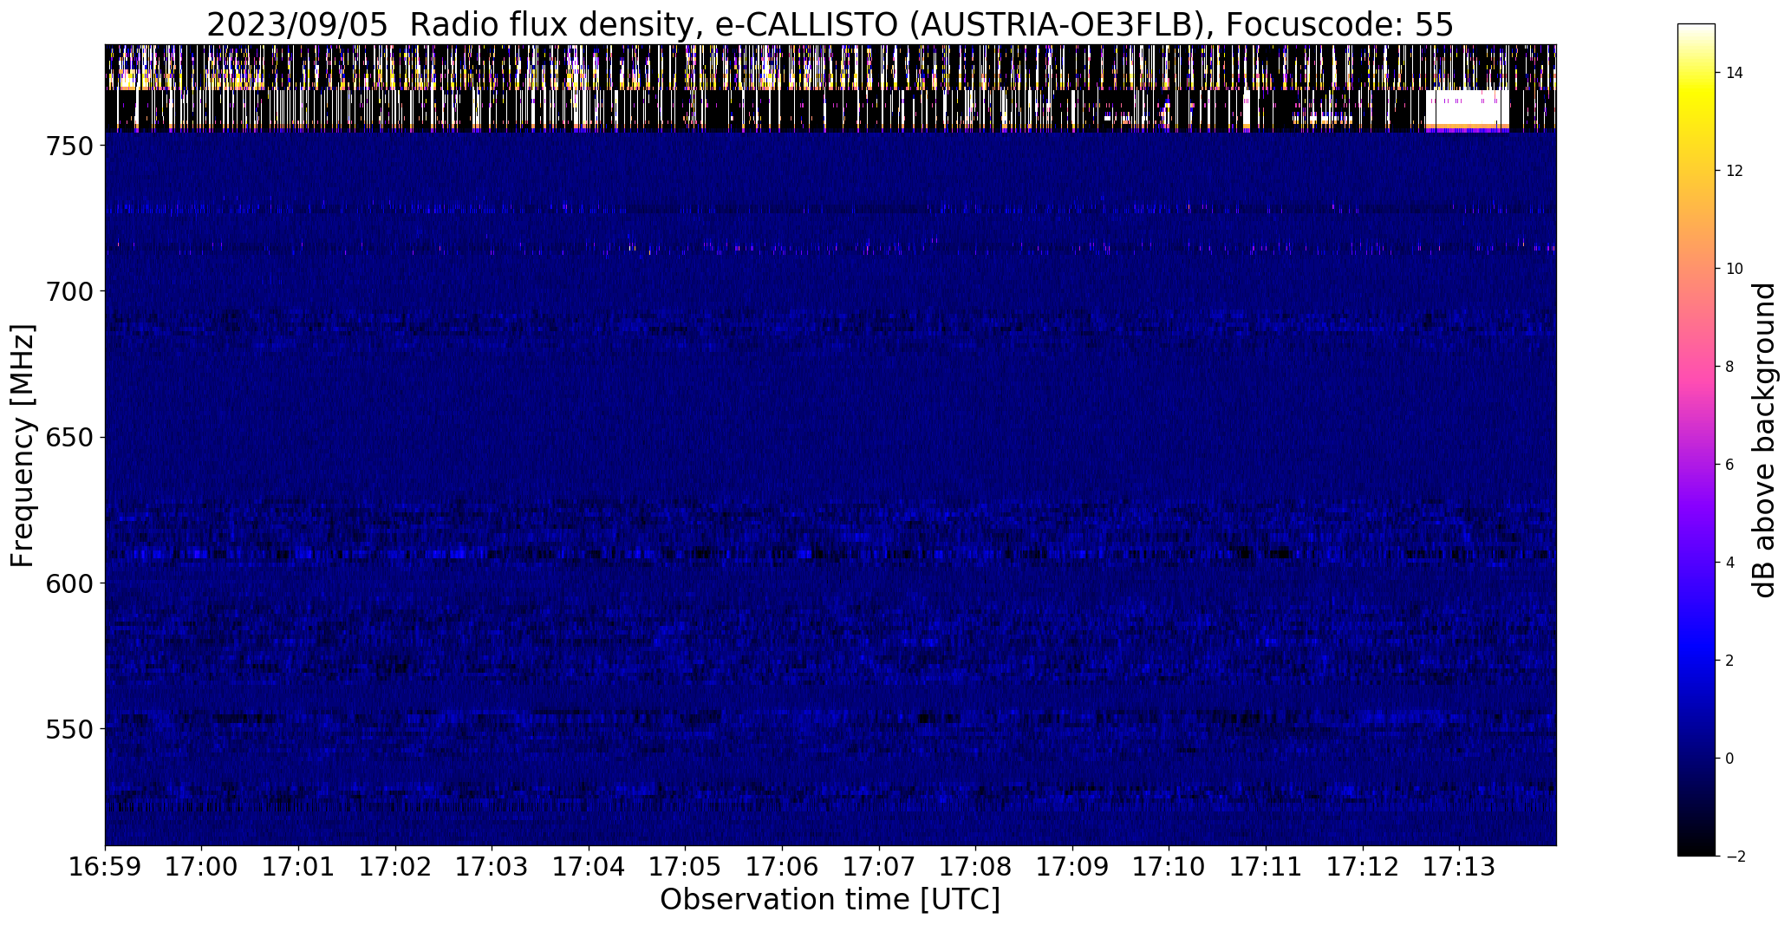Click the 'Frequency [MHz]' y-axis label
This screenshot has width=1791, height=925.
(x=23, y=446)
